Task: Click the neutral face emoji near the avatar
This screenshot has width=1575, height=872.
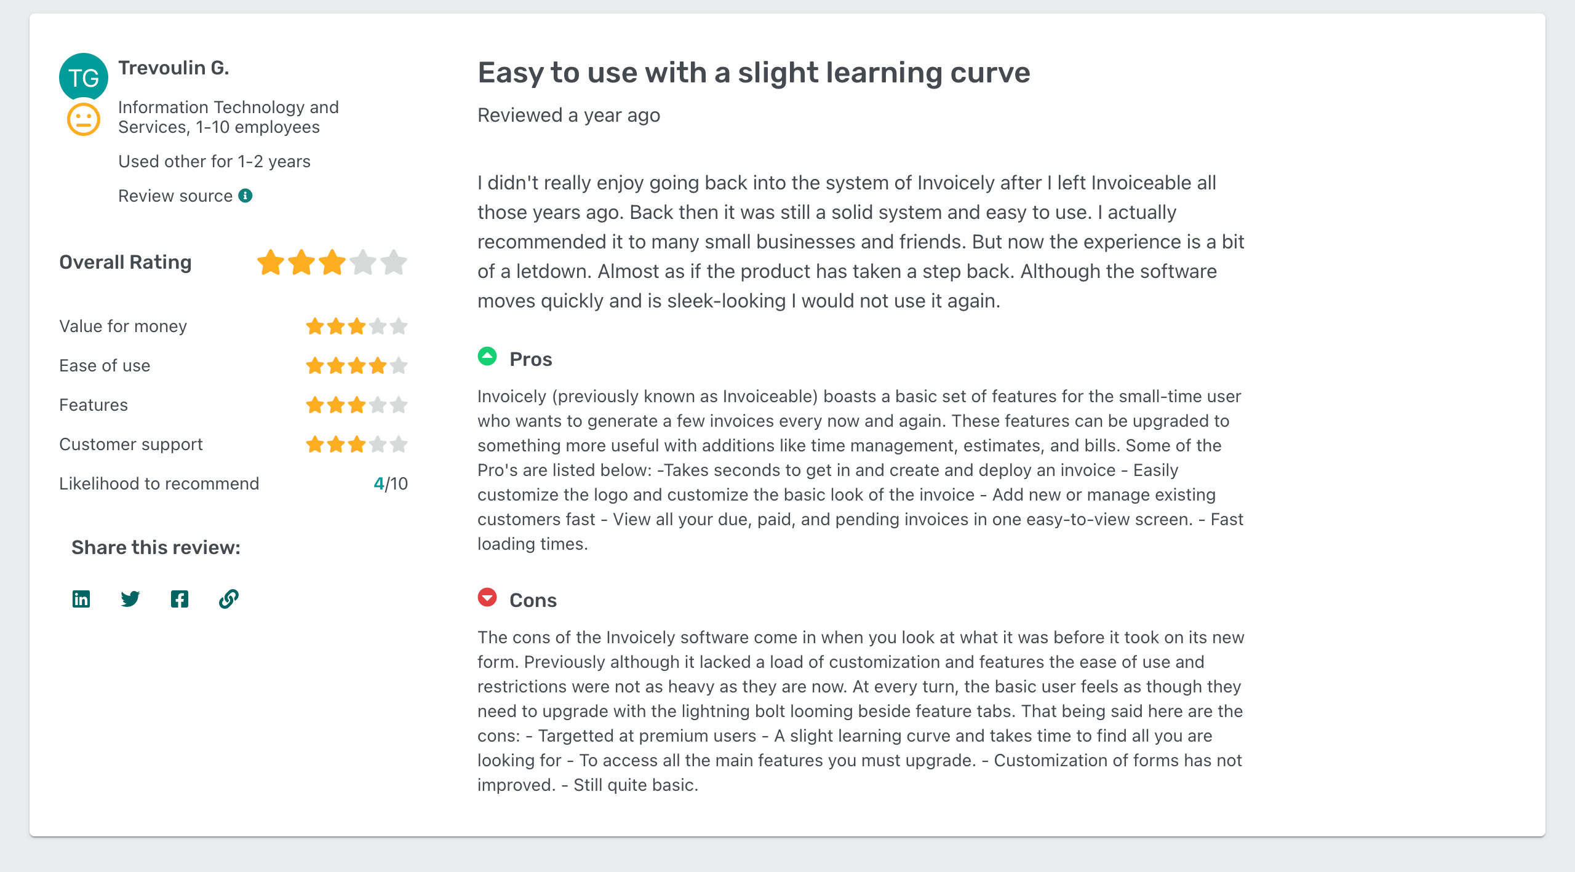Action: pos(84,119)
